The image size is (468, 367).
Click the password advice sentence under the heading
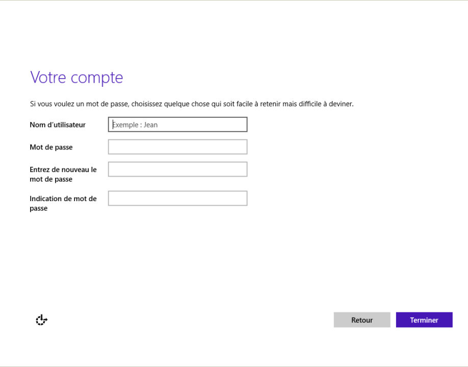click(192, 104)
